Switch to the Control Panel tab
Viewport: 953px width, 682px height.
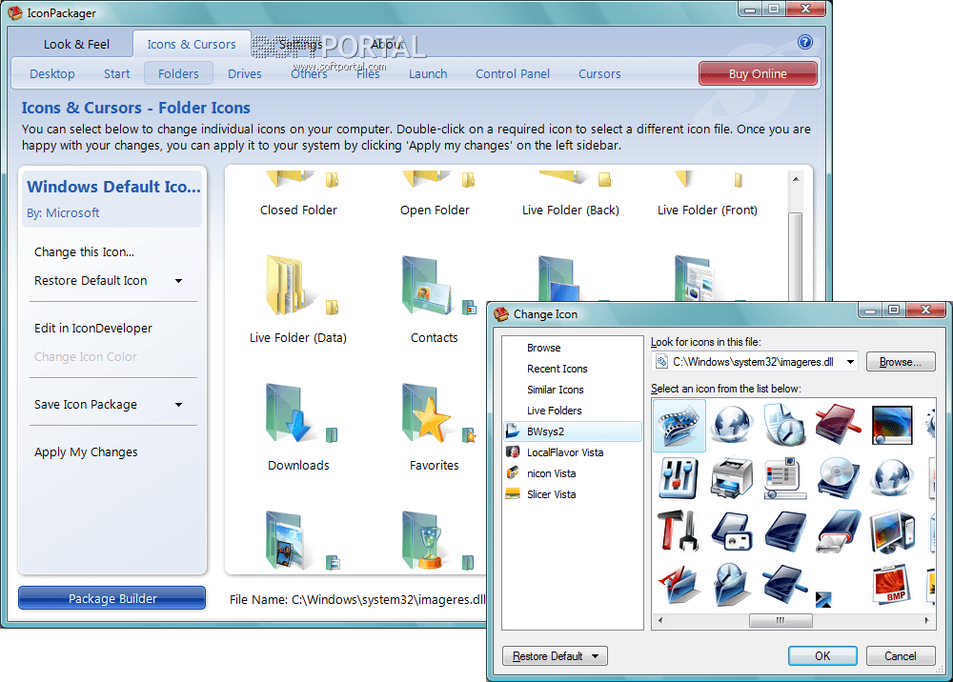tap(513, 73)
